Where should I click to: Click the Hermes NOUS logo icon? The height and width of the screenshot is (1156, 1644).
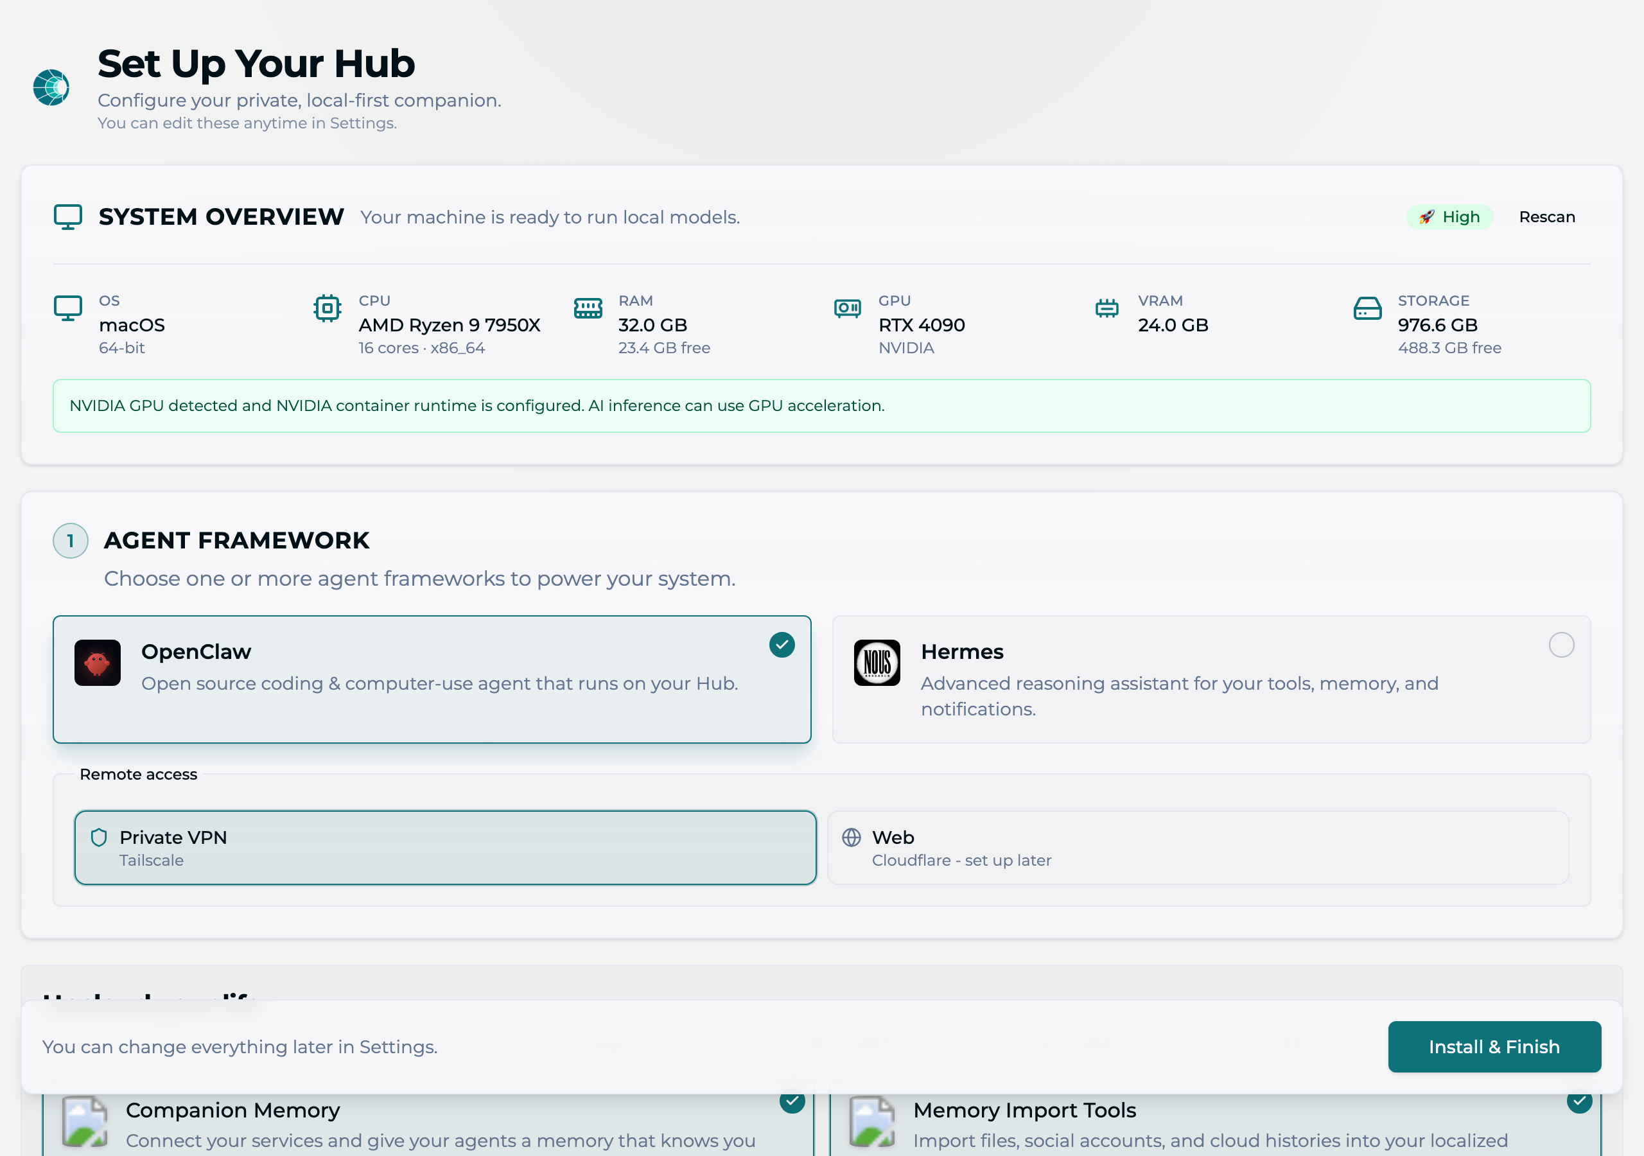pos(877,663)
